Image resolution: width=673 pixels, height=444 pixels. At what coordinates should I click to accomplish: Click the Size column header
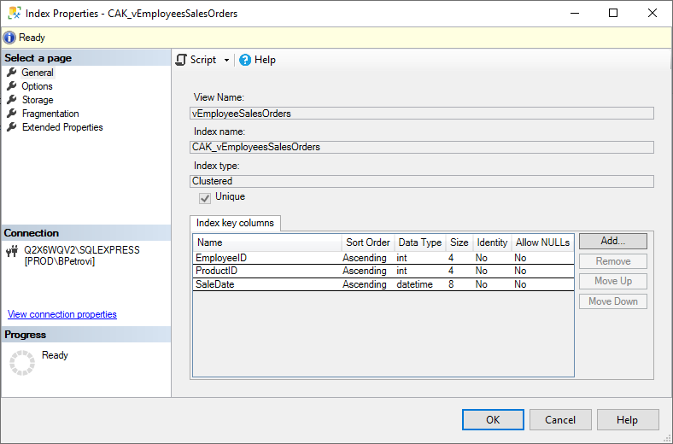point(459,242)
